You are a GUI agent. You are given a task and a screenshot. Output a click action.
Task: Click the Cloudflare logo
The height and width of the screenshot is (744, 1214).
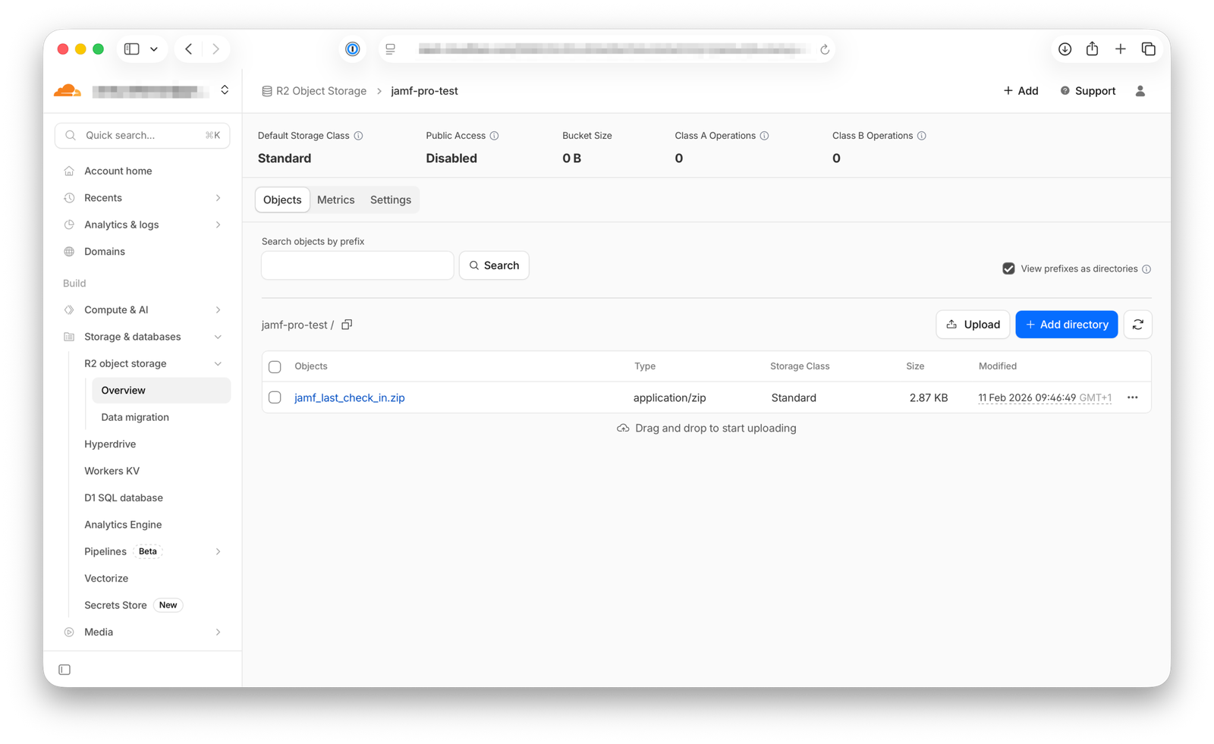68,91
